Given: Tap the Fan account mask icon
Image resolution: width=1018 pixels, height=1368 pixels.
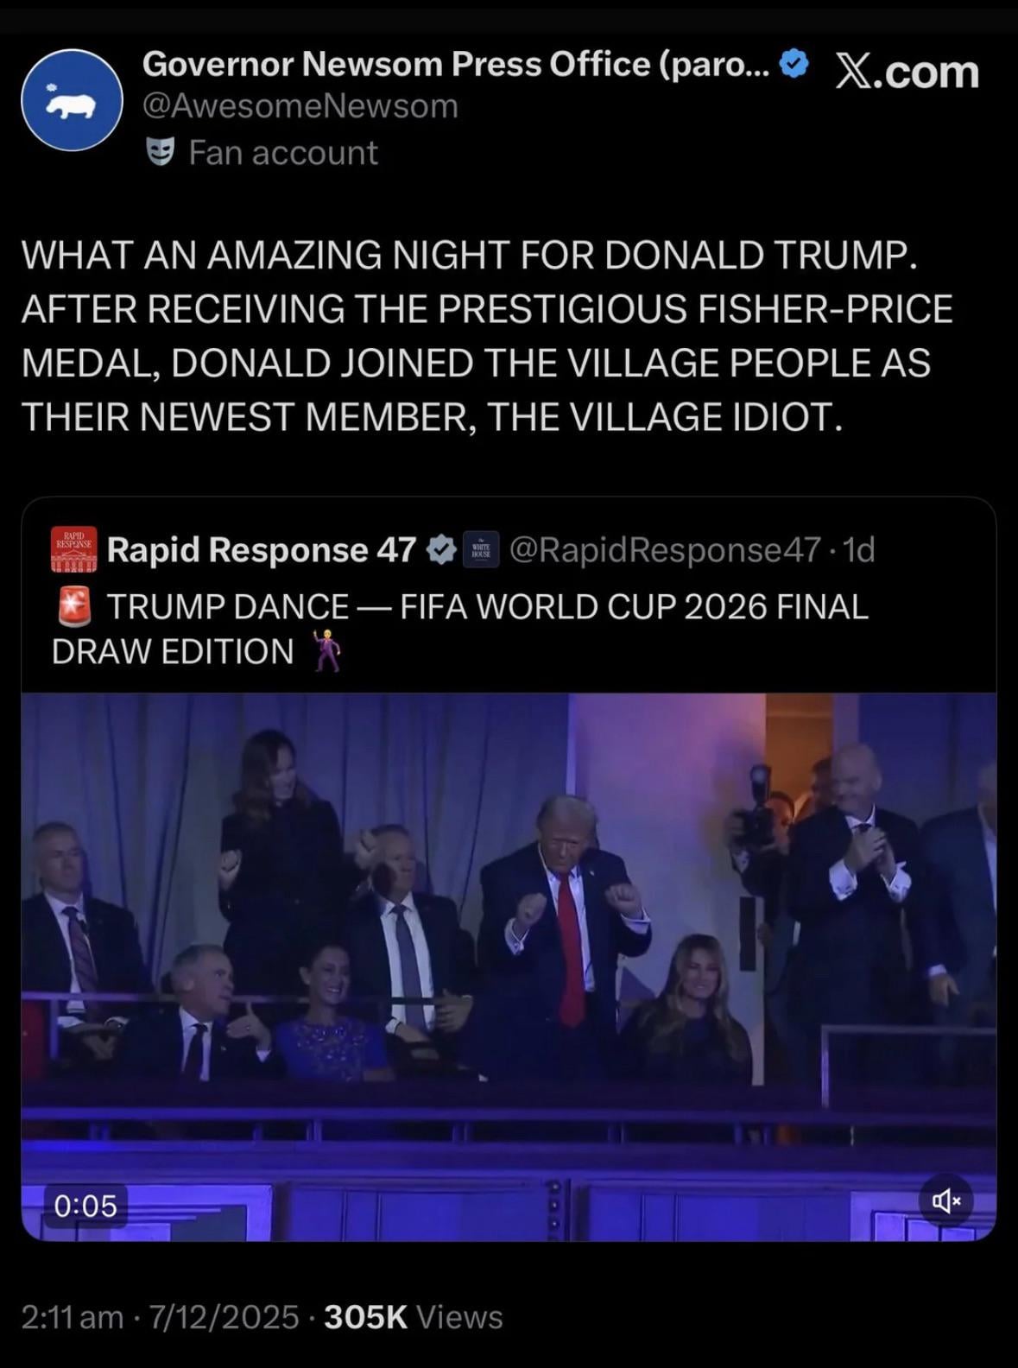Looking at the screenshot, I should (161, 153).
